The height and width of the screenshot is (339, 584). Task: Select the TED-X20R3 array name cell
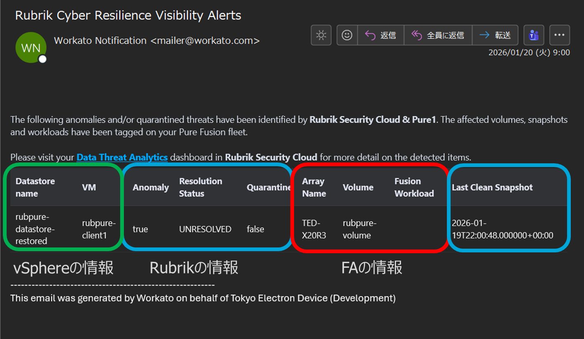coord(313,229)
